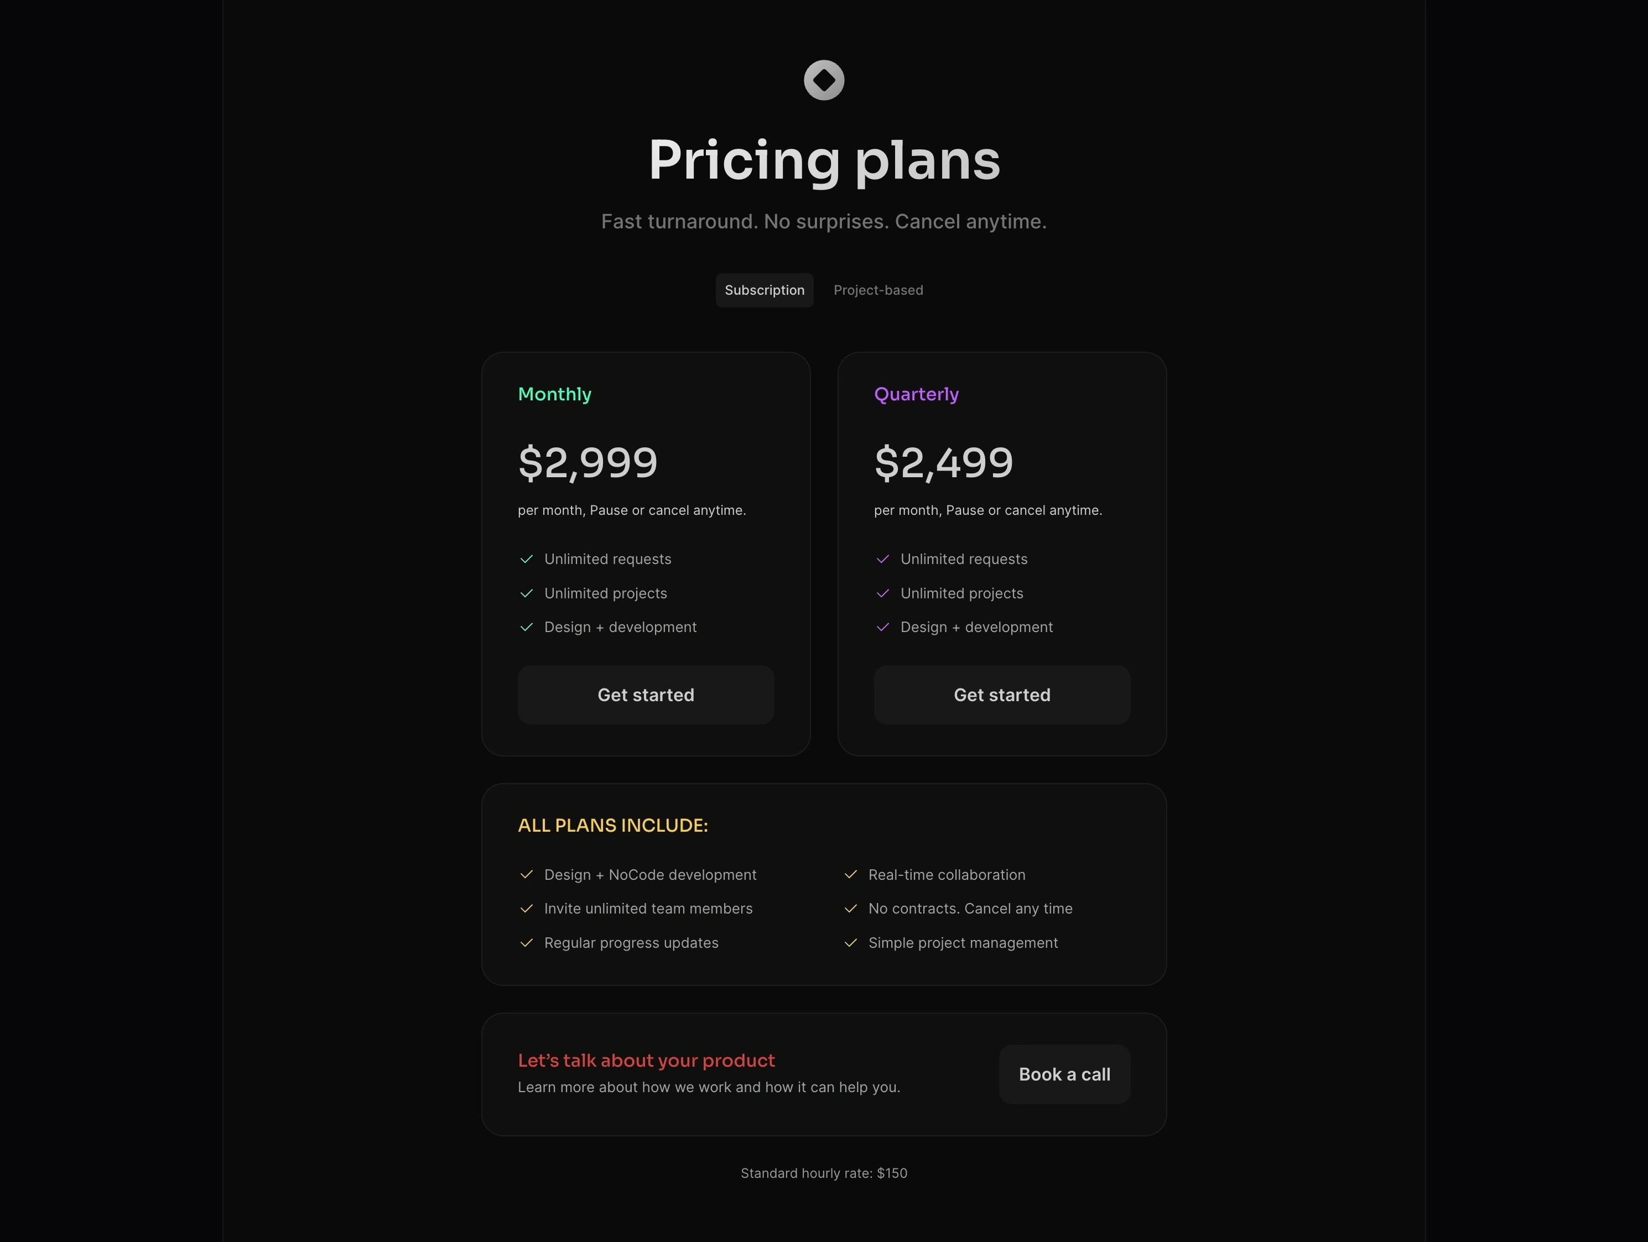Click checkmark beside Simple project management
The image size is (1648, 1242).
(851, 943)
